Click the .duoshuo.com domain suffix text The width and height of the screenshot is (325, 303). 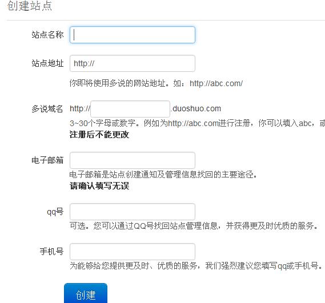(x=196, y=108)
